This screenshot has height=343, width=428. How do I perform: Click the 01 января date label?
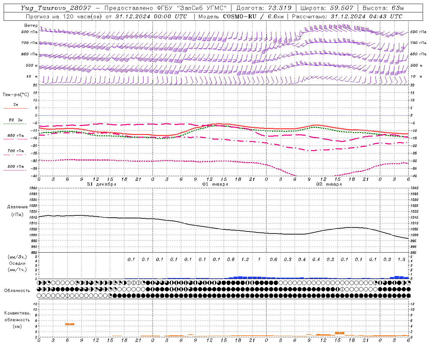215,184
